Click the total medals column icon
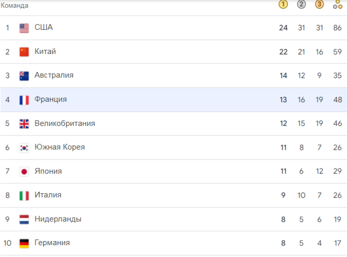Image resolution: width=347 pixels, height=257 pixels. [x=337, y=4]
